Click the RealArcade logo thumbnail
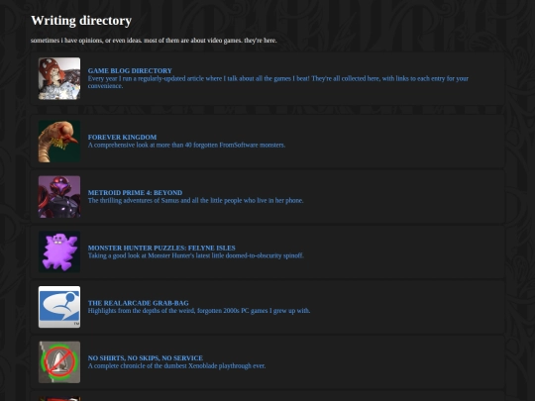Image resolution: width=535 pixels, height=401 pixels. tap(59, 307)
